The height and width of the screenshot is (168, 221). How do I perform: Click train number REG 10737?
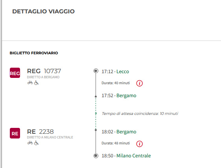(x=44, y=71)
